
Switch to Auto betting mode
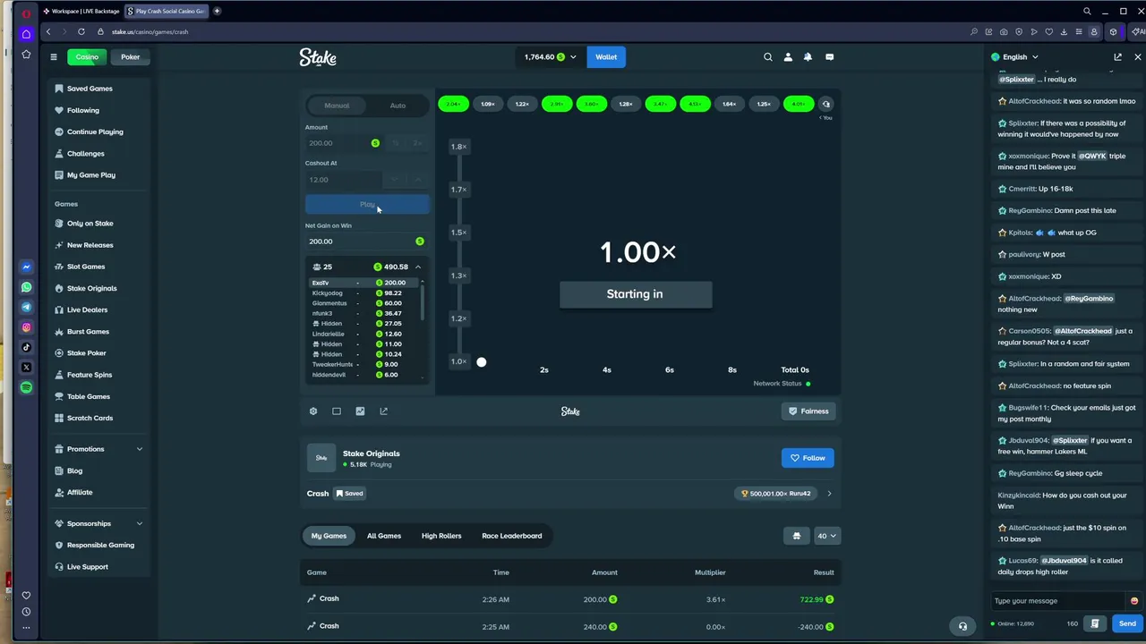click(398, 106)
